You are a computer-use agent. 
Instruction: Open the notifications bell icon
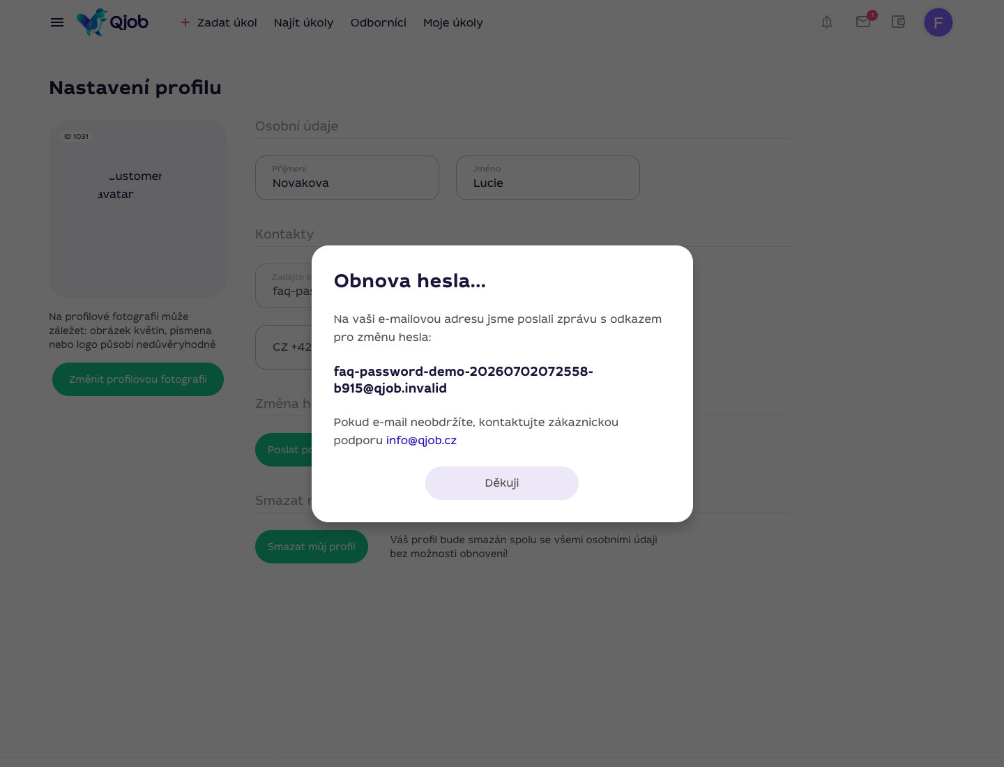tap(827, 22)
